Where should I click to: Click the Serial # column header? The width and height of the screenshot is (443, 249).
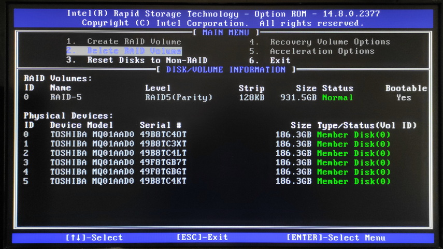tap(161, 125)
